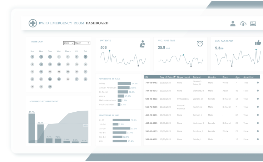Viewport: 263px width, 162px height.
Task: Select calendar day 31
Action: coord(50,87)
